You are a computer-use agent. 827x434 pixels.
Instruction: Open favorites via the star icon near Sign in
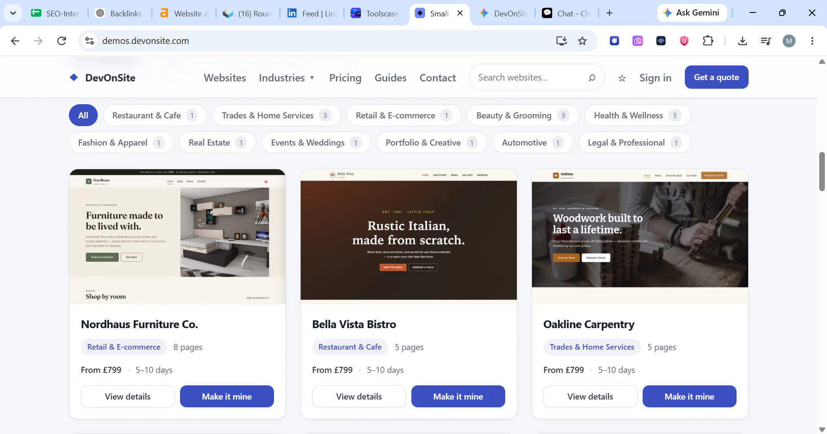coord(622,78)
